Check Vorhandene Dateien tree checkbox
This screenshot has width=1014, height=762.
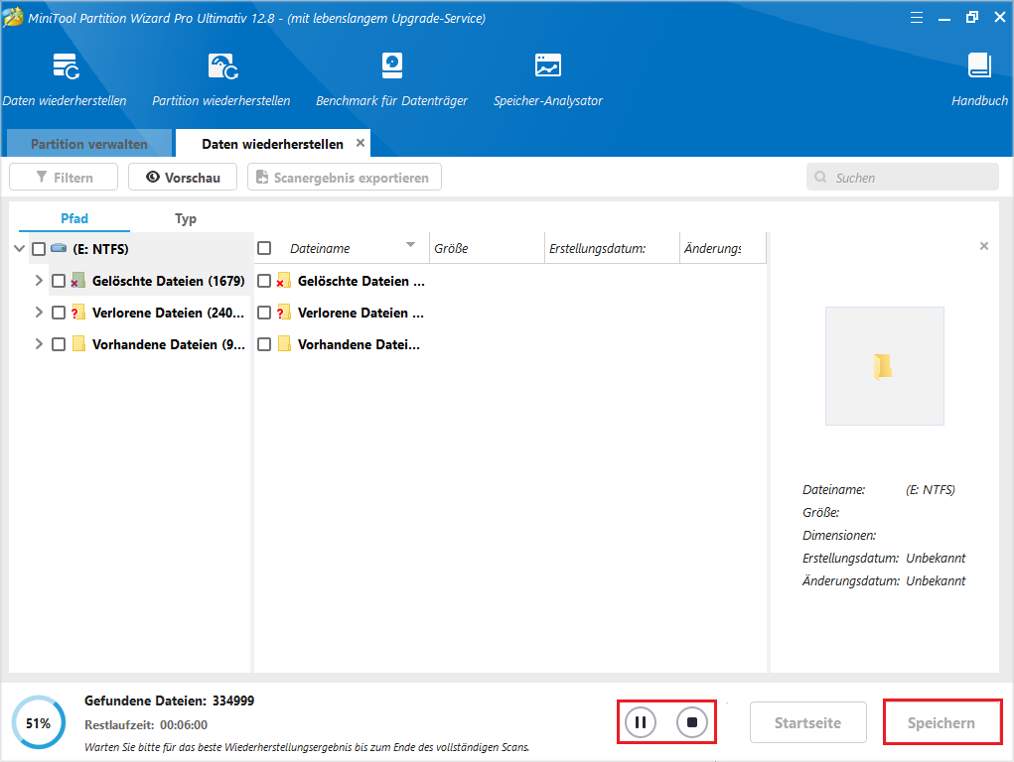coord(59,344)
